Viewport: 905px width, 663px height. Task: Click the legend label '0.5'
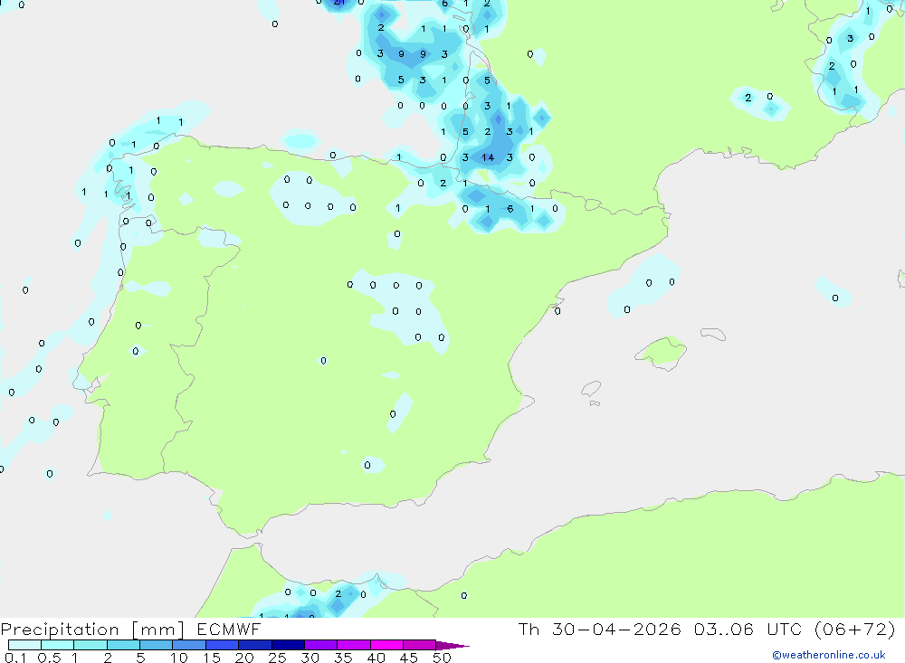(49, 658)
